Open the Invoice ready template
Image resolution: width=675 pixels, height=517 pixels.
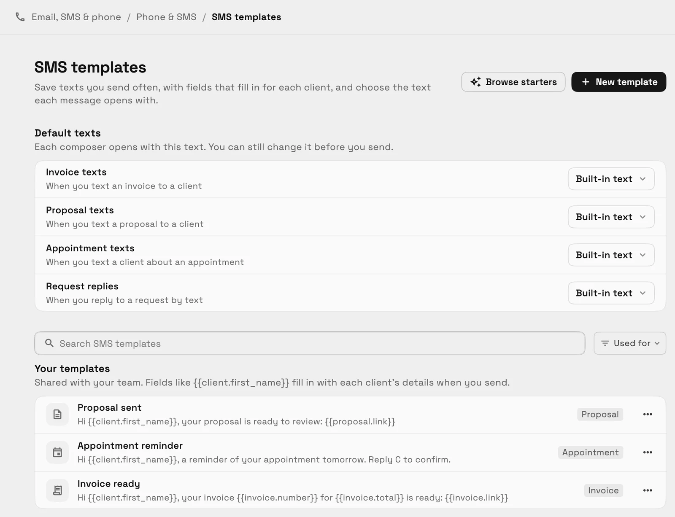coord(350,490)
